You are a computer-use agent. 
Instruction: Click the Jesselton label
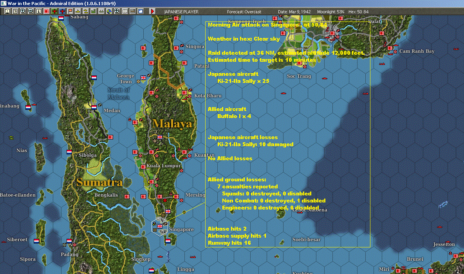(444, 244)
